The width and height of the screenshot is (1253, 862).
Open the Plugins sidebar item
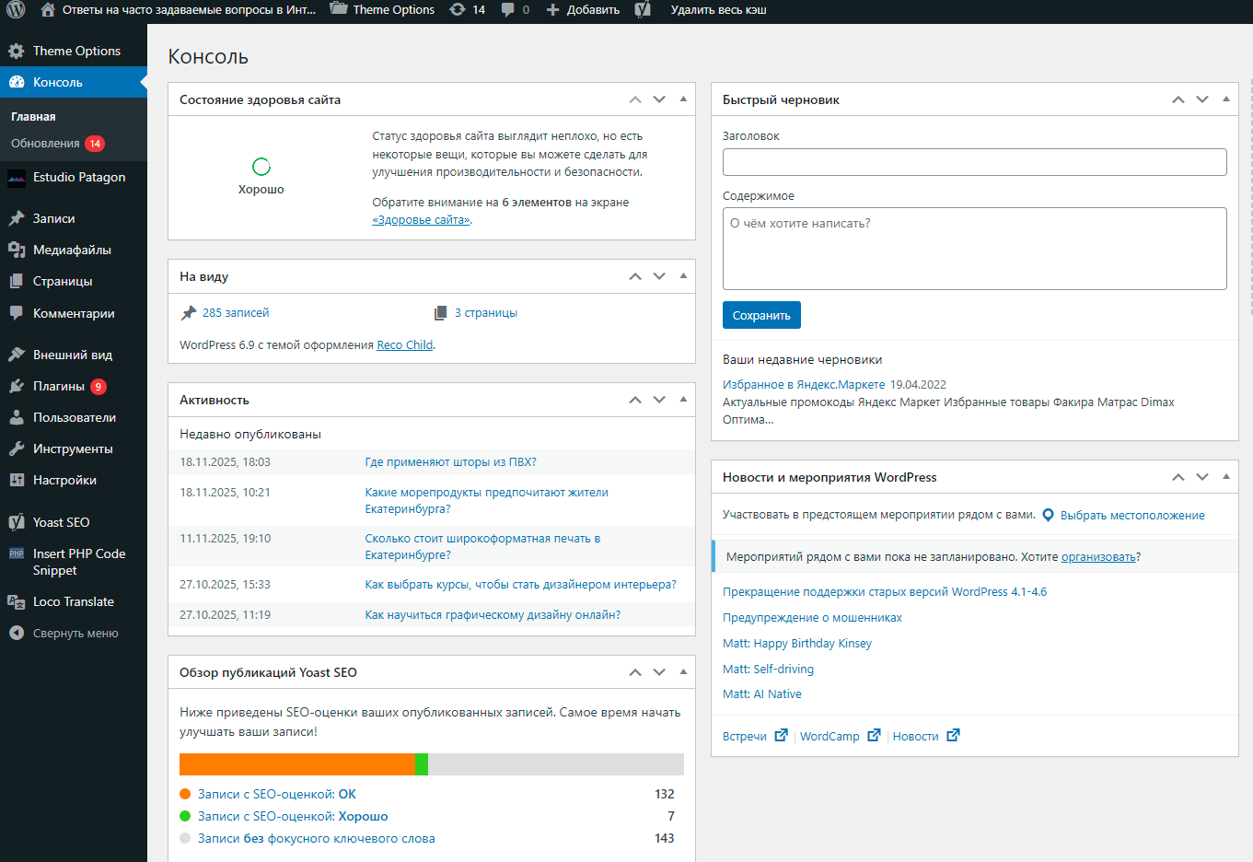[59, 386]
